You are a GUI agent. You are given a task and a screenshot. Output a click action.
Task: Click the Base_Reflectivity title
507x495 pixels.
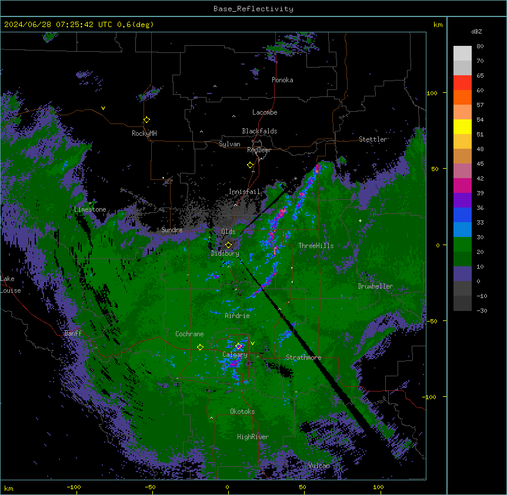(253, 9)
